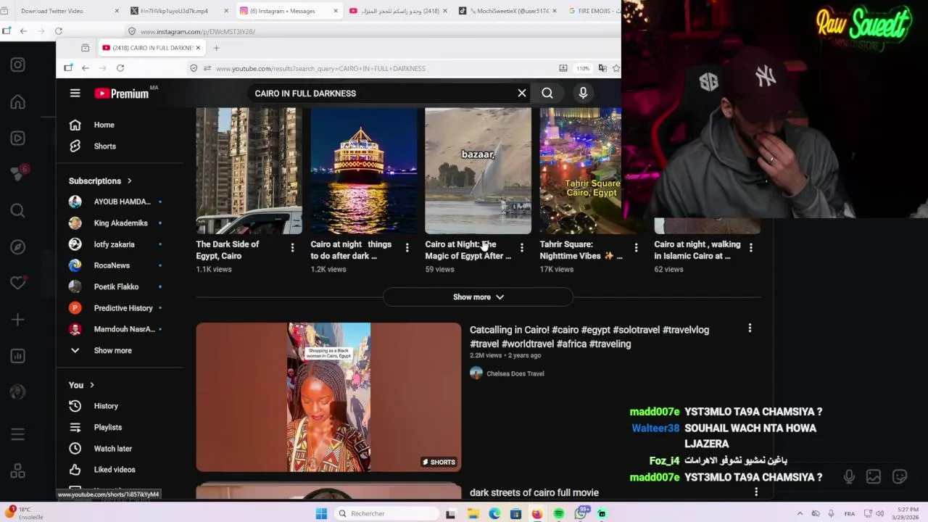Click Rechercher taskbar search box
928x522 pixels.
tap(387, 513)
